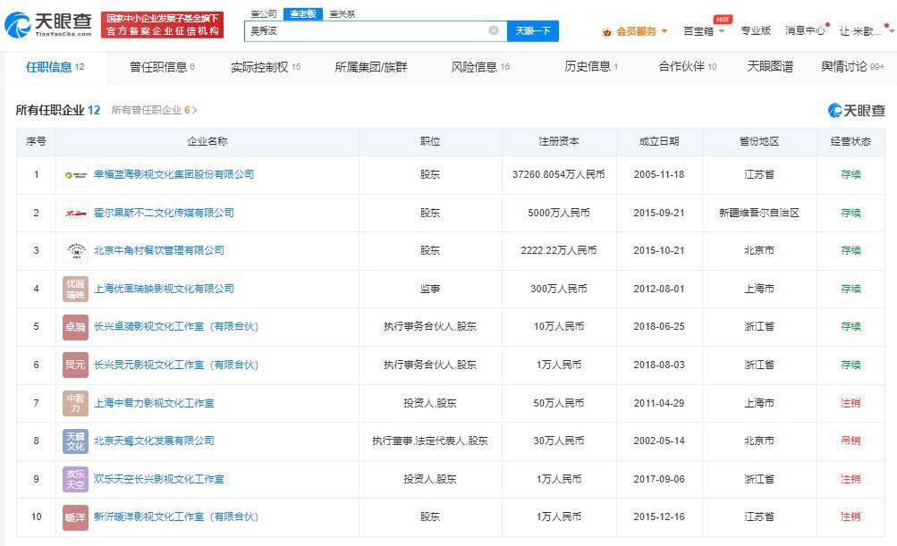Click 执行董事,法定代表人,股东 position cell
The width and height of the screenshot is (897, 546).
pos(429,441)
